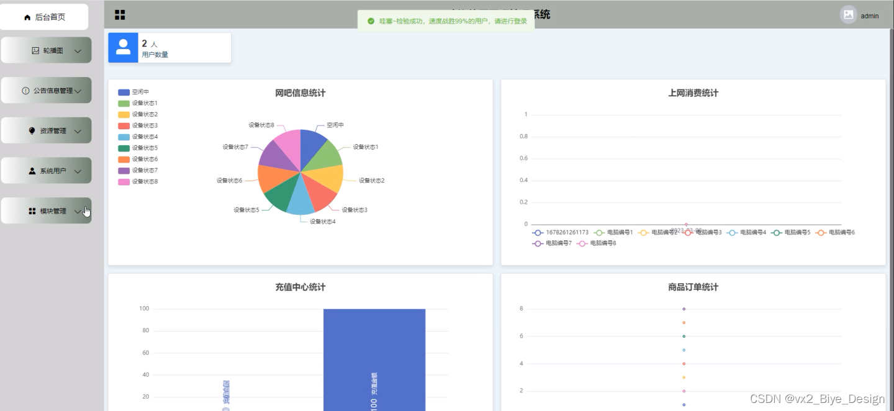Toggle the 空闲中 legend entry
Viewport: 894px width, 411px height.
click(133, 92)
